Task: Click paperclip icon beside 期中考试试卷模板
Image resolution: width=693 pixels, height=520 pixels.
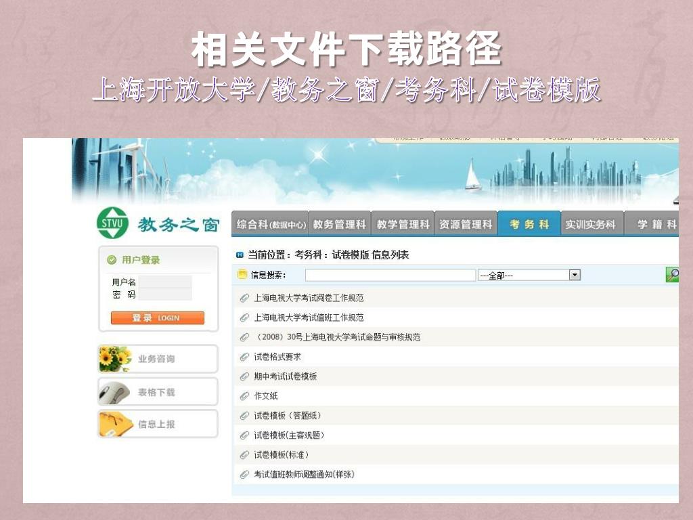Action: 244,376
